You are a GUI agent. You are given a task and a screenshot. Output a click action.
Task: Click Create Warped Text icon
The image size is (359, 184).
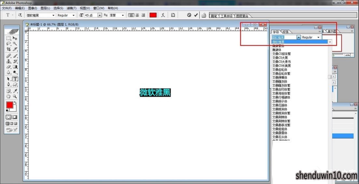tap(163, 15)
